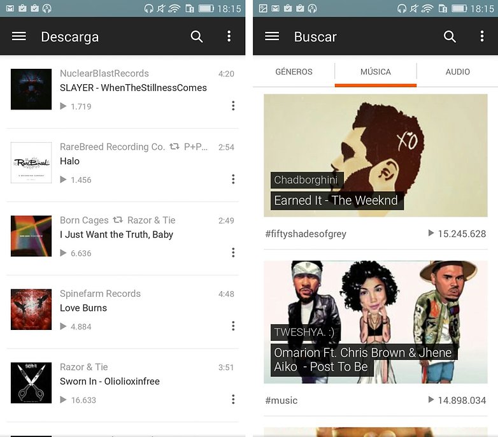
Task: Open NuclearBlastRecords uploader name
Action: coord(104,73)
